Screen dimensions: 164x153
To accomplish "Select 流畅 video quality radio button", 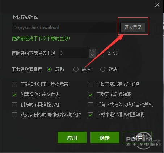I will (49, 69).
